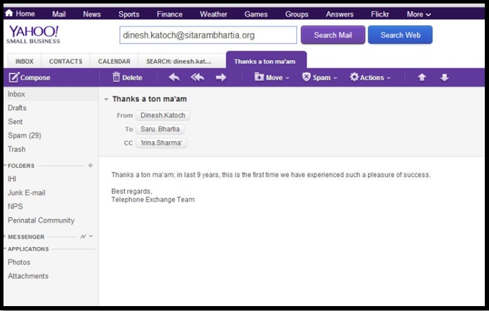The width and height of the screenshot is (489, 311).
Task: Click the 'Telephone Exchange Team' signature text
Action: (153, 199)
